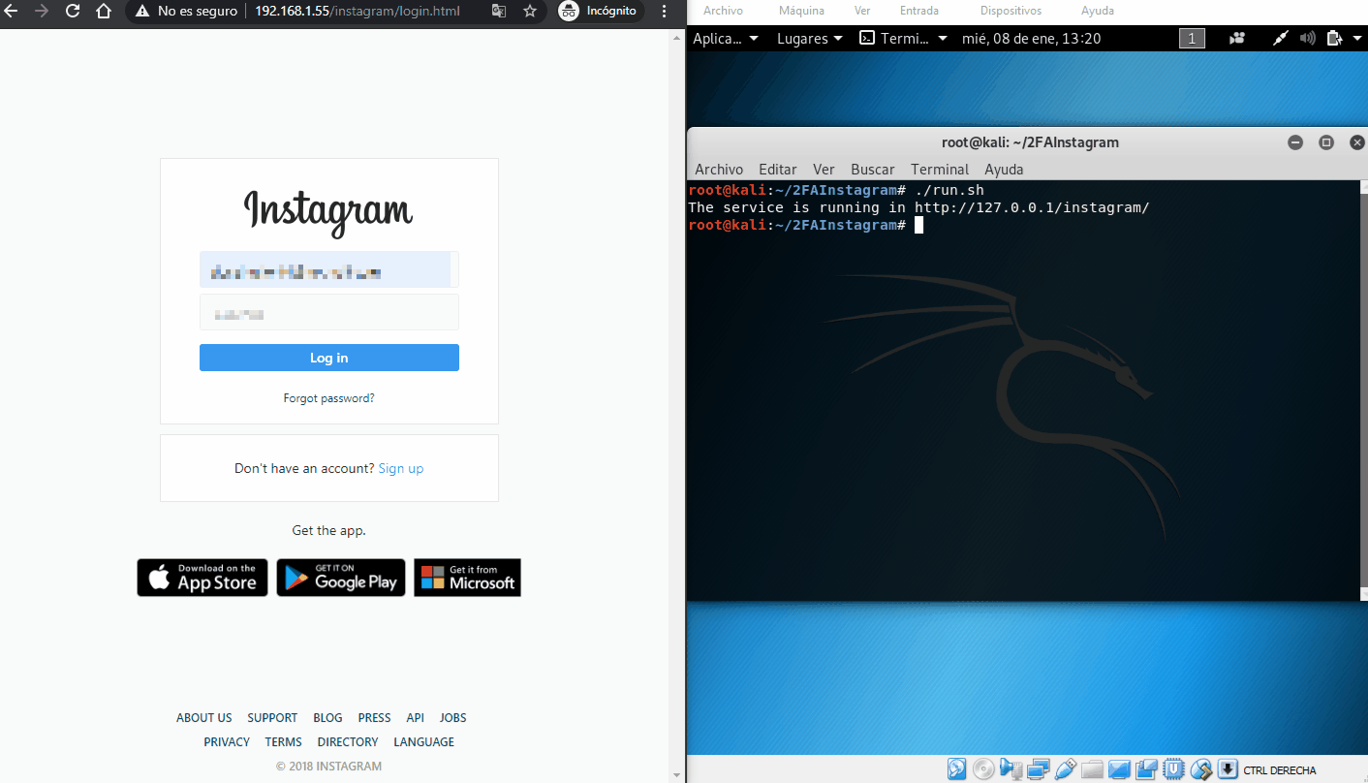Image resolution: width=1368 pixels, height=783 pixels.
Task: Click the username input field
Action: click(329, 269)
